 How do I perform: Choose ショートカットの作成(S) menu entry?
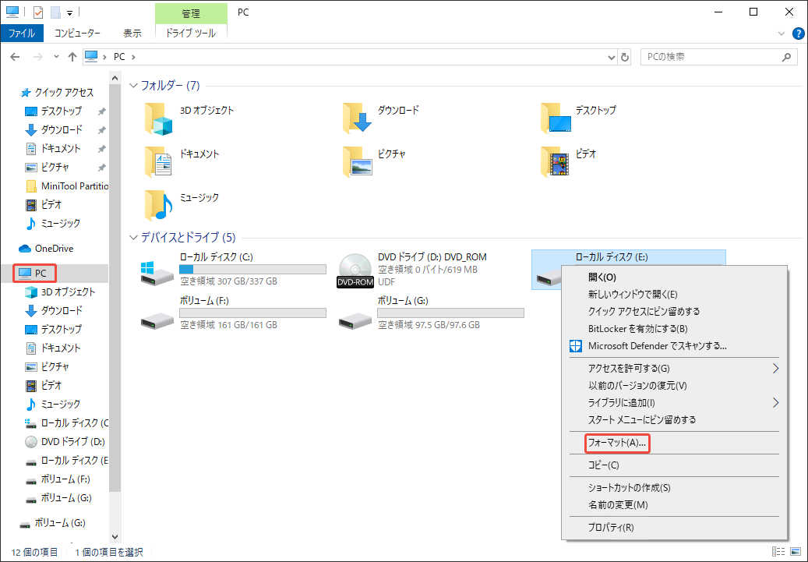coord(630,488)
